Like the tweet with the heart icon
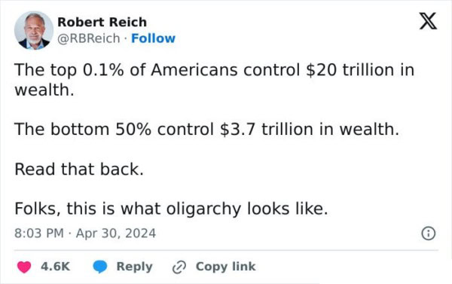Image resolution: width=452 pixels, height=284 pixels. [24, 267]
